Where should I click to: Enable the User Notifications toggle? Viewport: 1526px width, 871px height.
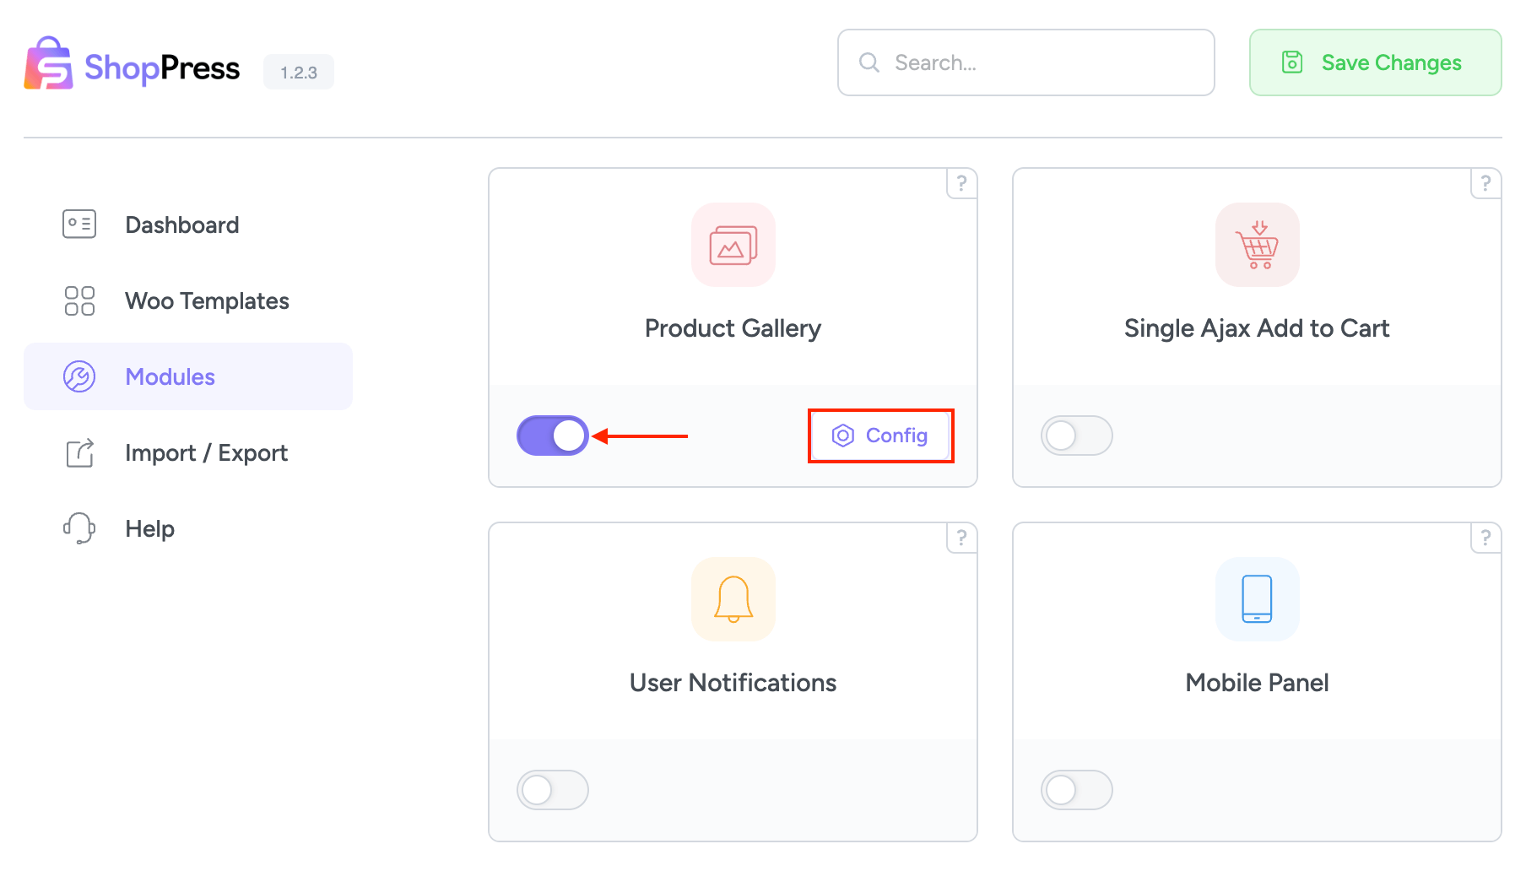[553, 790]
